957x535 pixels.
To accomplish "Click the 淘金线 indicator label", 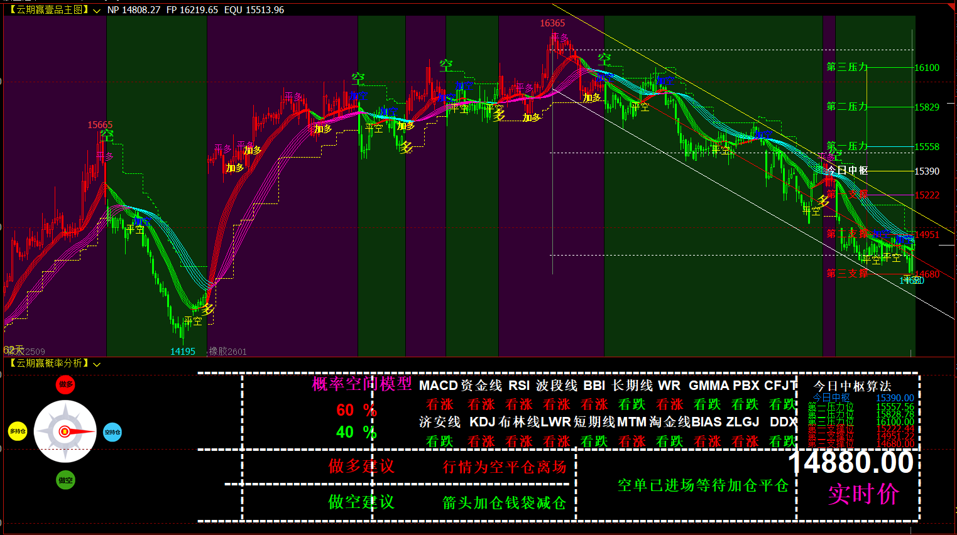I will (x=670, y=423).
